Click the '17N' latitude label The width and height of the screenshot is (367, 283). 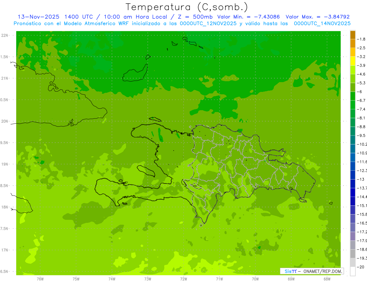[x=5, y=250]
